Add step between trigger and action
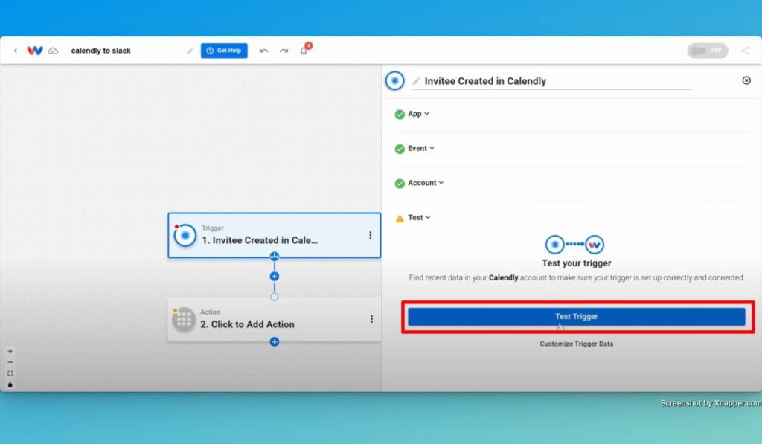Viewport: 762px width, 444px height. pos(274,277)
